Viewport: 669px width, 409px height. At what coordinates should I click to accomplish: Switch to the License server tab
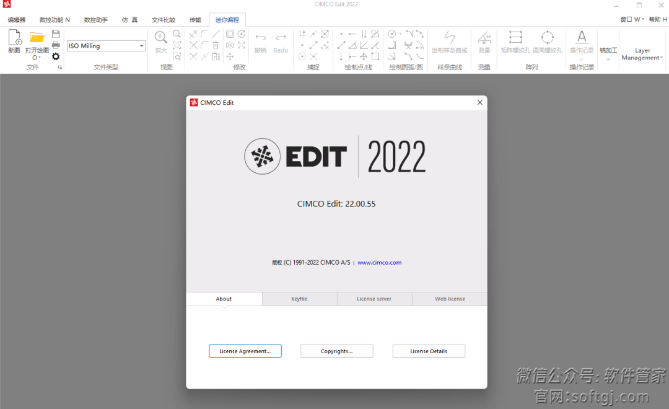pyautogui.click(x=374, y=299)
